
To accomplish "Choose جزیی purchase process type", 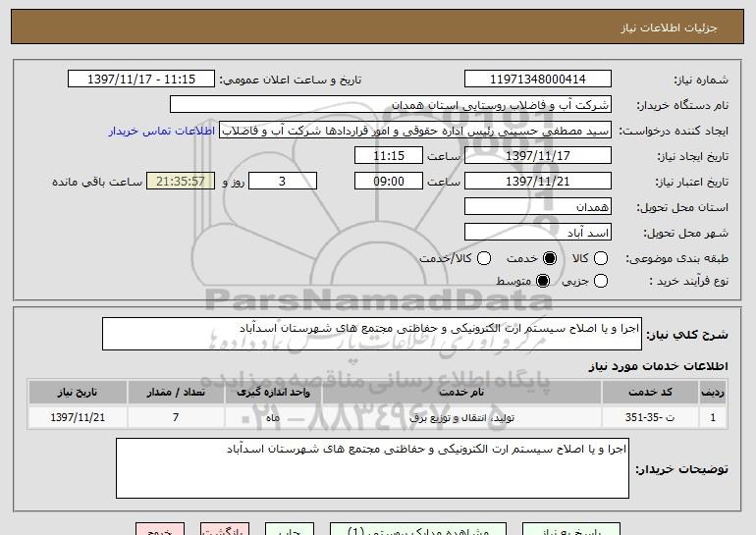I will pyautogui.click(x=601, y=281).
